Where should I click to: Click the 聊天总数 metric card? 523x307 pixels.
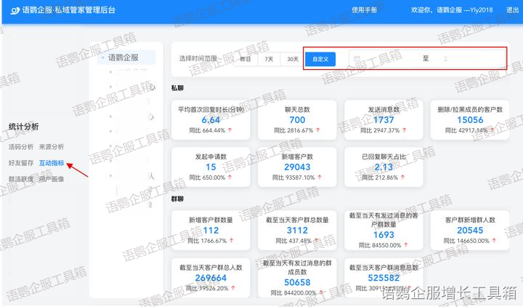tap(297, 119)
